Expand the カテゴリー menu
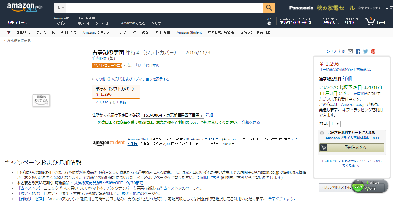This screenshot has width=393, height=210. (x=17, y=23)
